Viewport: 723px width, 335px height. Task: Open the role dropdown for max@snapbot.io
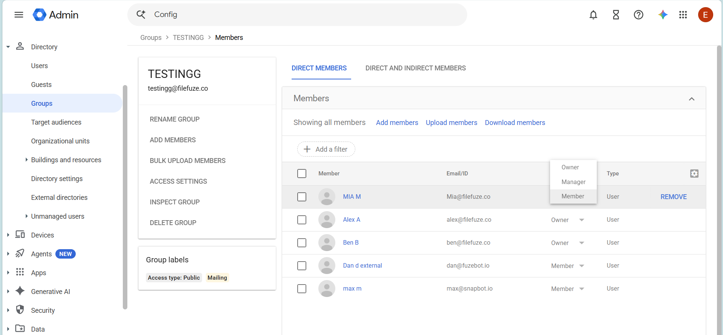click(x=568, y=289)
